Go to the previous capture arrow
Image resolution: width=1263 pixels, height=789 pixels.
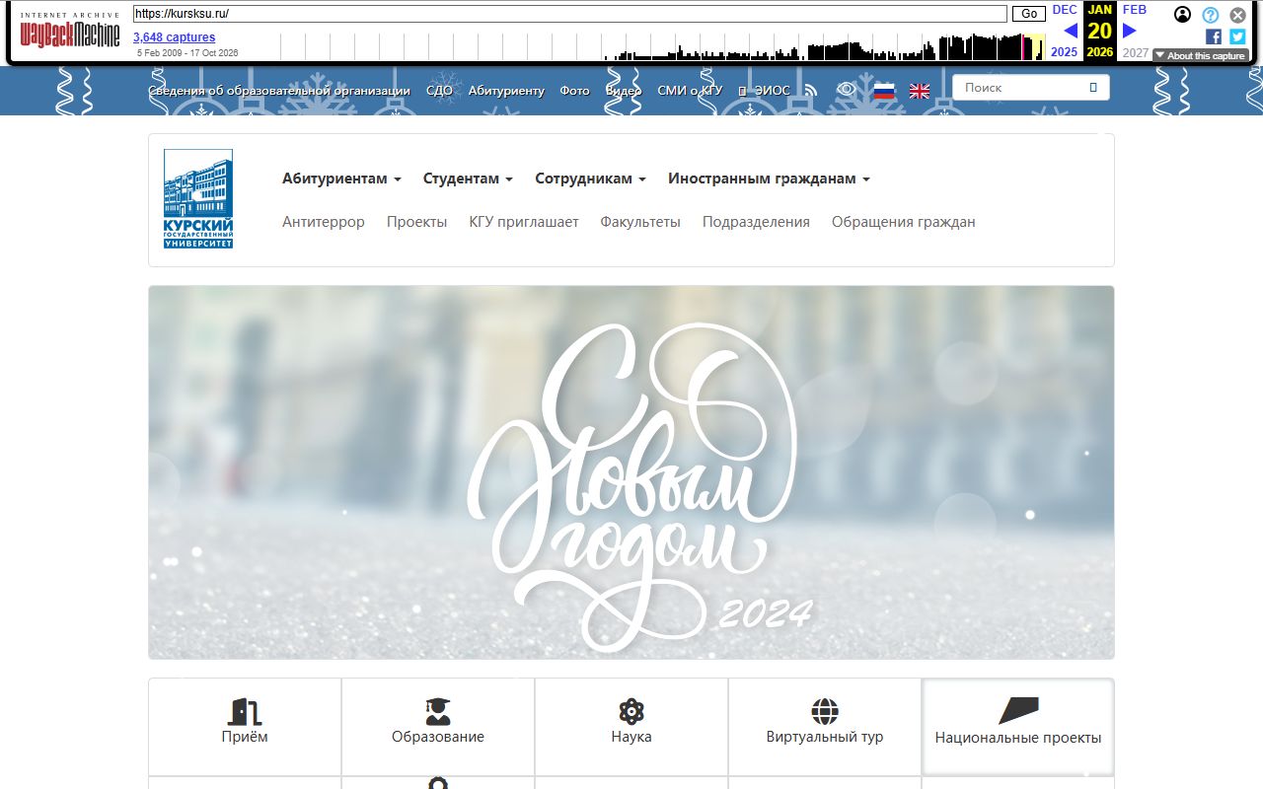[1071, 31]
